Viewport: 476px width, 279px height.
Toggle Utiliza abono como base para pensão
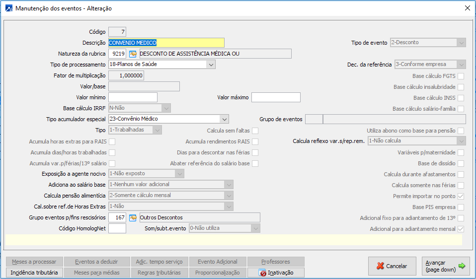461,131
